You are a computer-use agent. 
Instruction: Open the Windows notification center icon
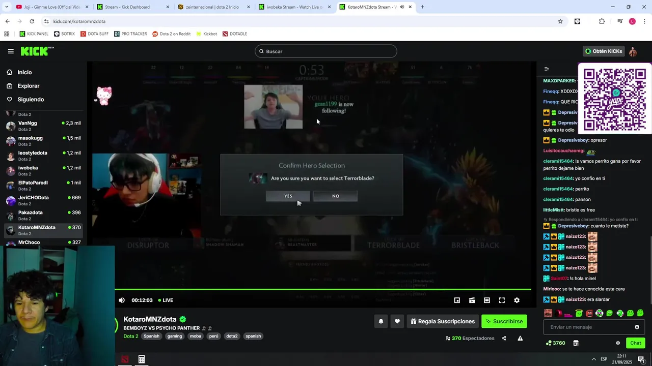[x=641, y=359]
